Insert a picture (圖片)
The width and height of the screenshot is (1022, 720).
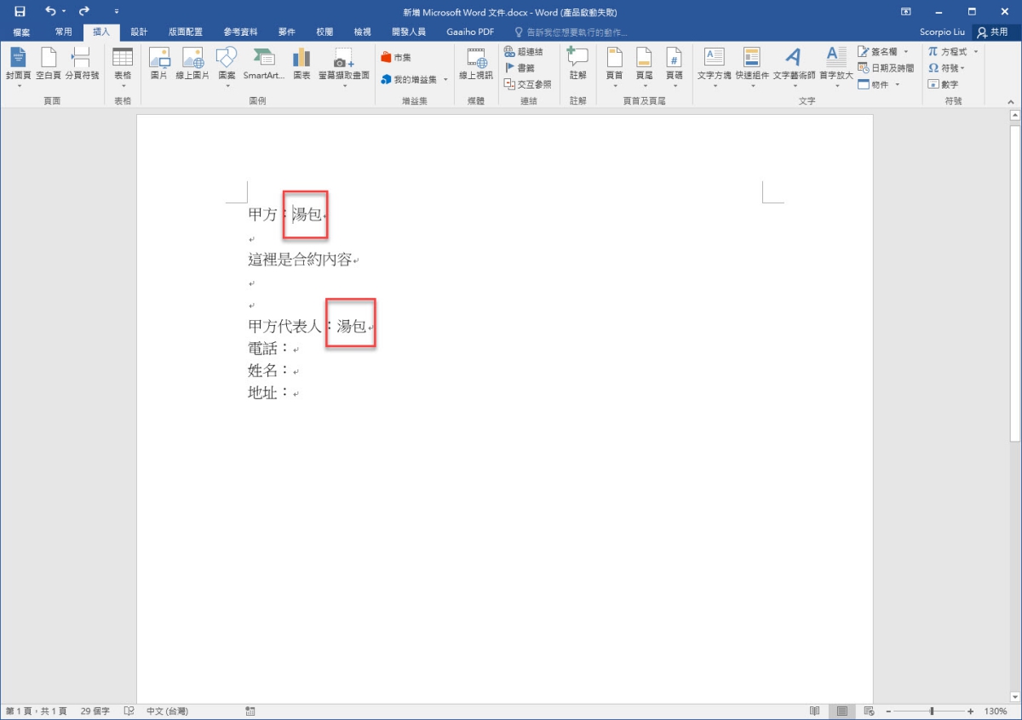pyautogui.click(x=159, y=65)
